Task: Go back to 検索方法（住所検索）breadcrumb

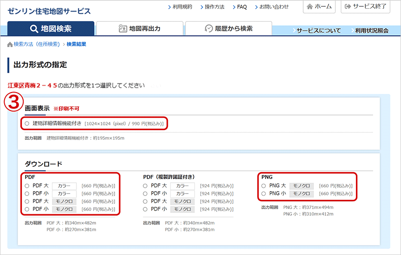Action: 37,44
